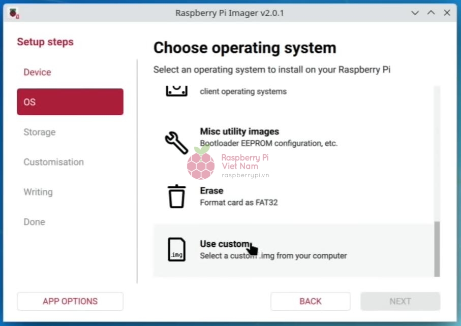Go to the Device setup step
Viewport: 461px width, 326px height.
pos(37,72)
